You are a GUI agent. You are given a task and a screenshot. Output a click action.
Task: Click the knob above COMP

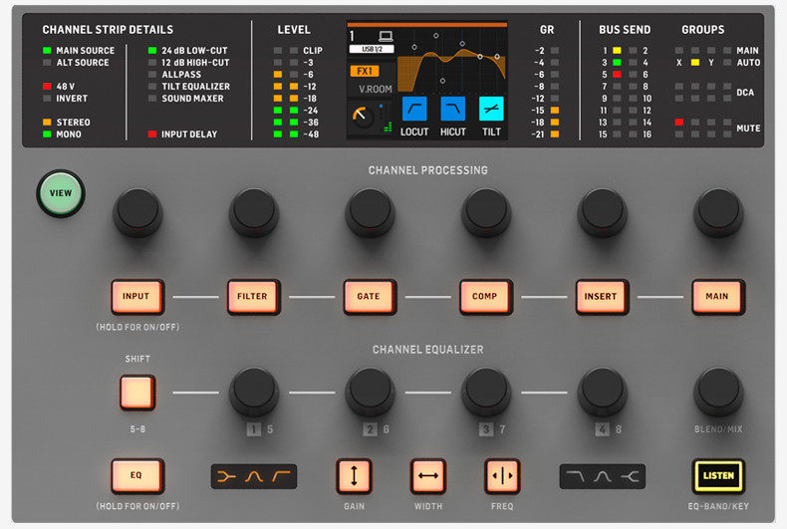[x=486, y=212]
